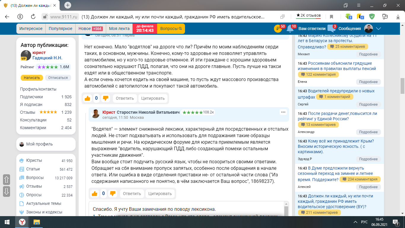405x228 pixels.
Task: Open the Популярное tab
Action: pos(60,29)
